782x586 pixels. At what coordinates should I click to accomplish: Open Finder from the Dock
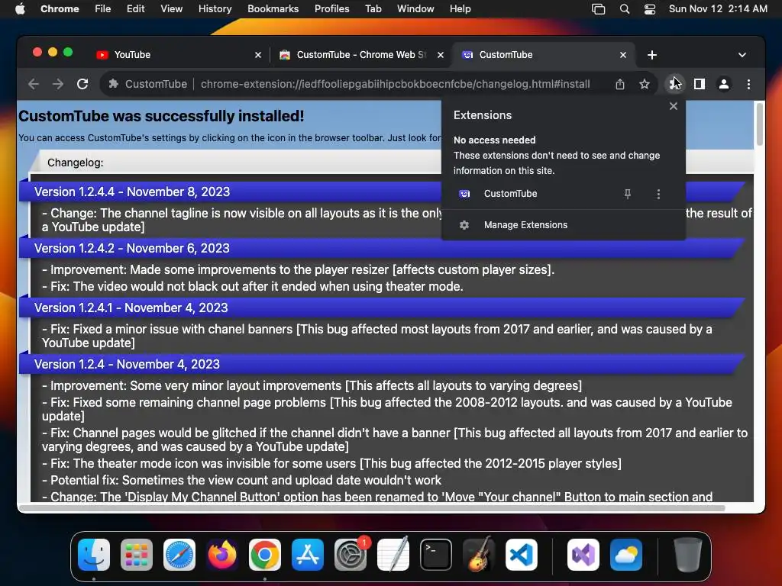pos(94,555)
